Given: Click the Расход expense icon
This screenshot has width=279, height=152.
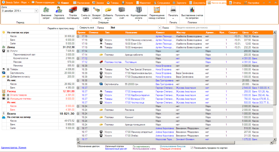Looking at the screenshot, I should click(3, 91).
